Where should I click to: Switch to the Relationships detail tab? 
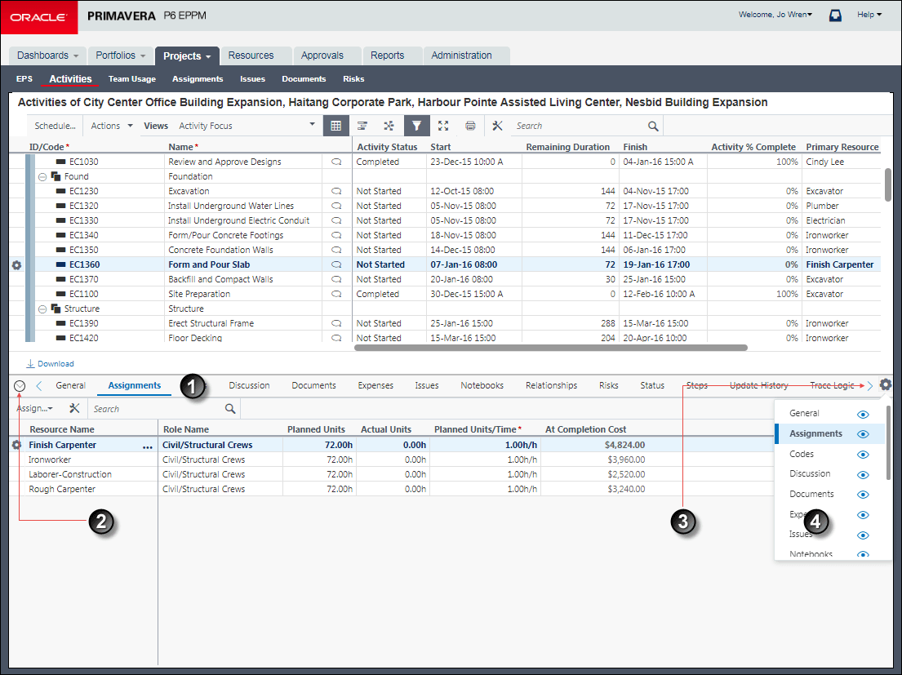(551, 385)
